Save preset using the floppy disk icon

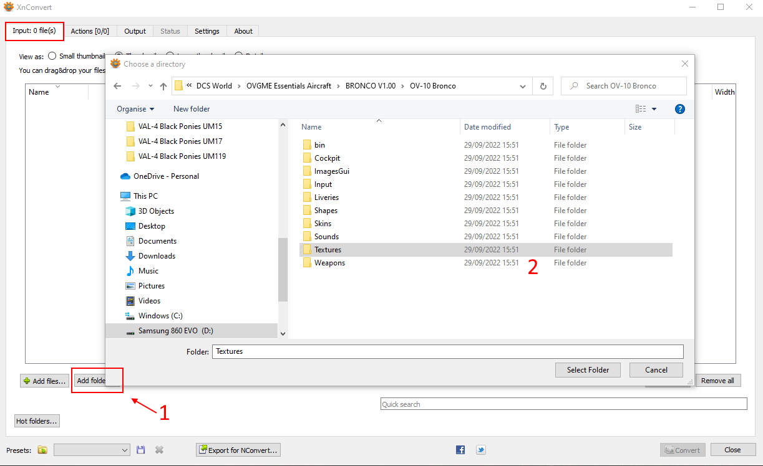pyautogui.click(x=140, y=450)
